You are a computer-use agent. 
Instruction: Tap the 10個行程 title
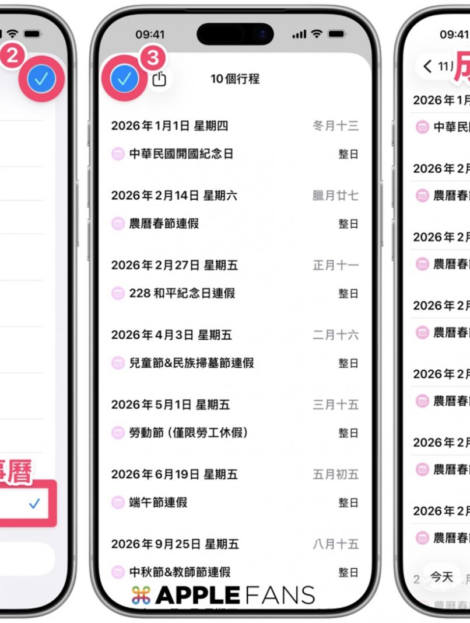[235, 79]
